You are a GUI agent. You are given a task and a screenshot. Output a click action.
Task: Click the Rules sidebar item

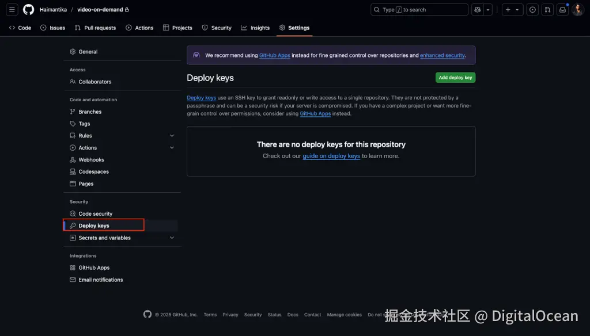85,136
